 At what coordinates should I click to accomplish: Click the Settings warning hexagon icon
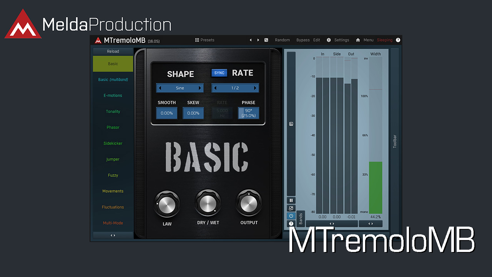click(x=329, y=40)
